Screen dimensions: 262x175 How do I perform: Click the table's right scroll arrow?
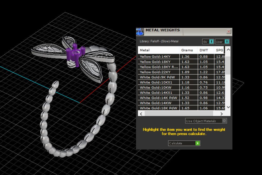(222, 114)
